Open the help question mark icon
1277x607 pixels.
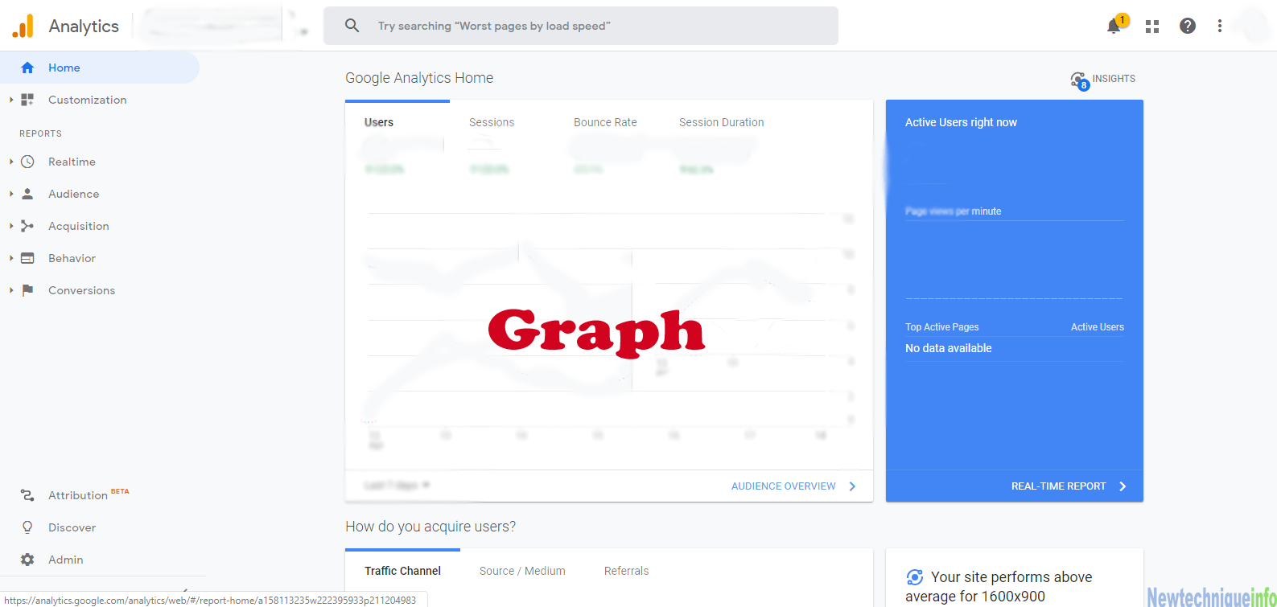click(1187, 26)
